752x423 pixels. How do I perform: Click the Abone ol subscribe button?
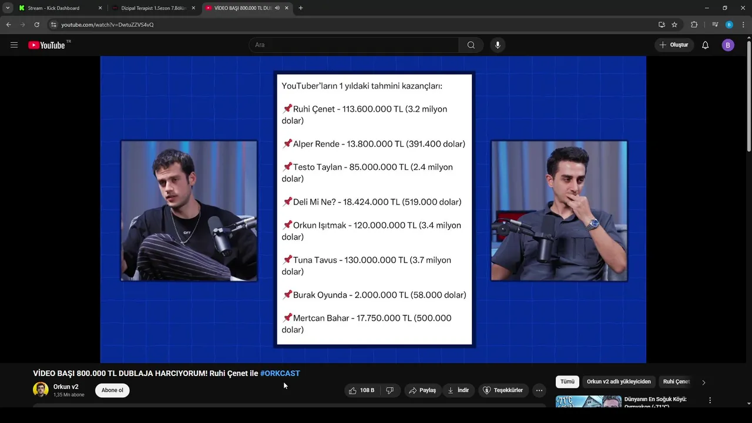pos(112,390)
